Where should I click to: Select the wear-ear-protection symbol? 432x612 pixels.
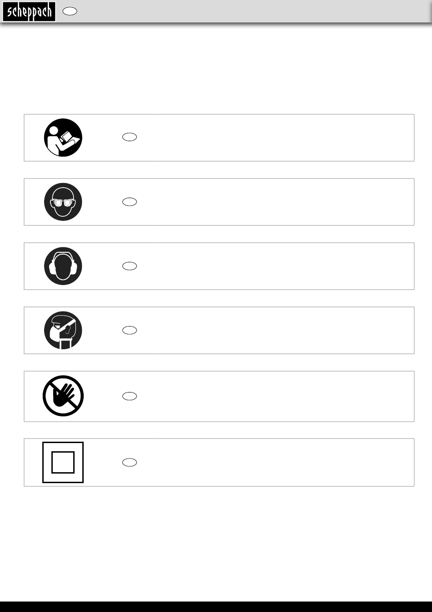(x=63, y=266)
